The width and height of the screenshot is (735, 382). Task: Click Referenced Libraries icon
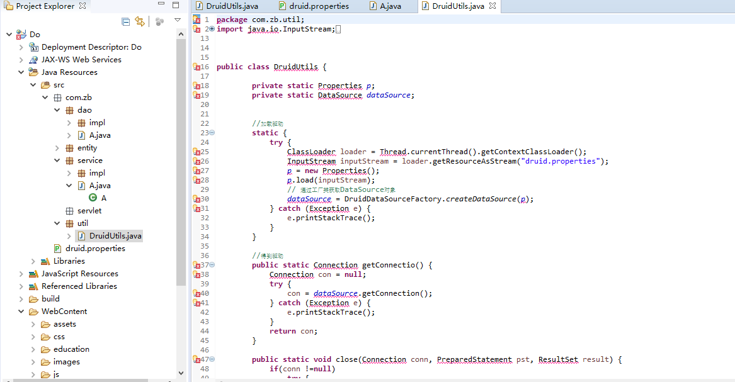[x=33, y=286]
